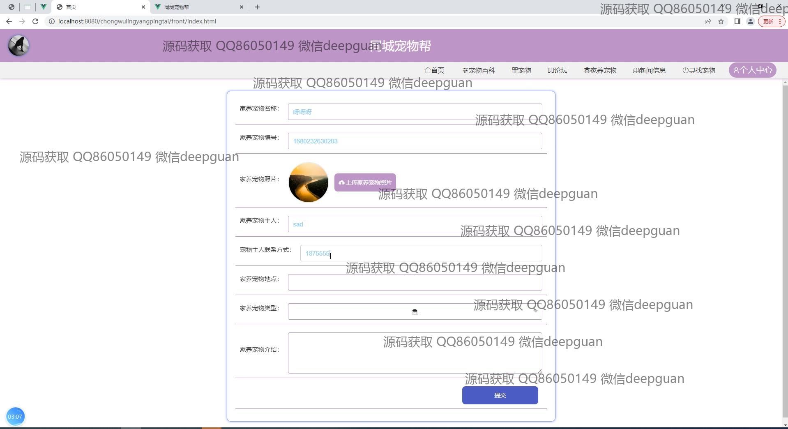The image size is (788, 429).
Task: Open a new browser tab
Action: click(257, 7)
